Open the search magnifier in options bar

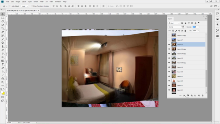(x=211, y=6)
